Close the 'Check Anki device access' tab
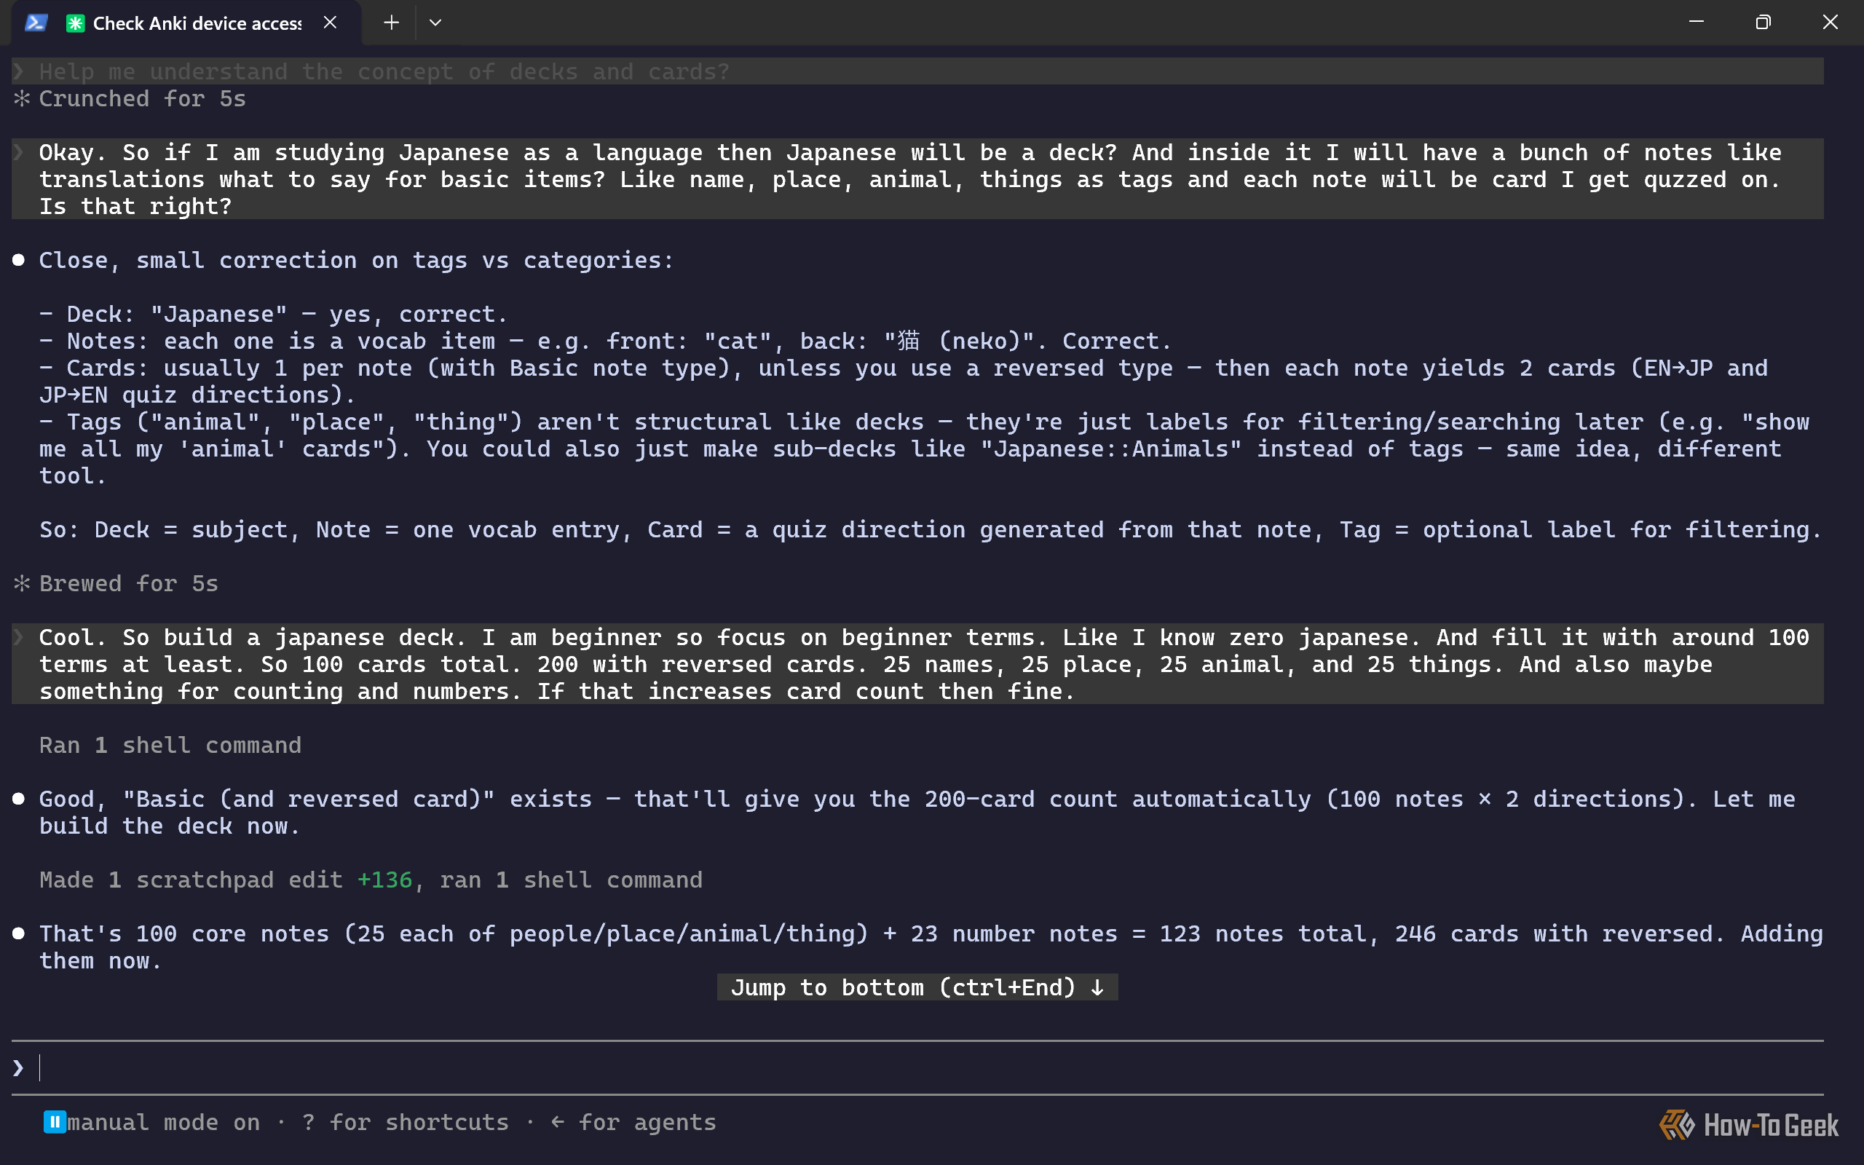Viewport: 1864px width, 1165px height. point(331,23)
